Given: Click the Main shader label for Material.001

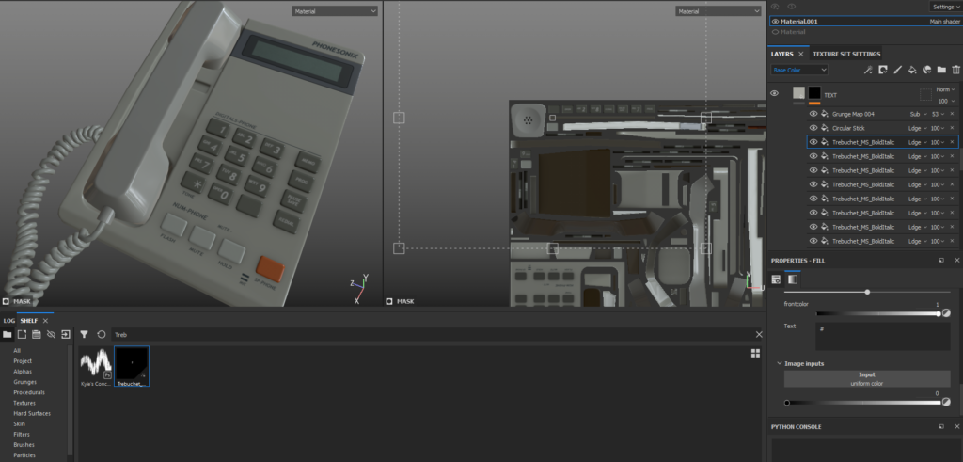Looking at the screenshot, I should pyautogui.click(x=944, y=21).
